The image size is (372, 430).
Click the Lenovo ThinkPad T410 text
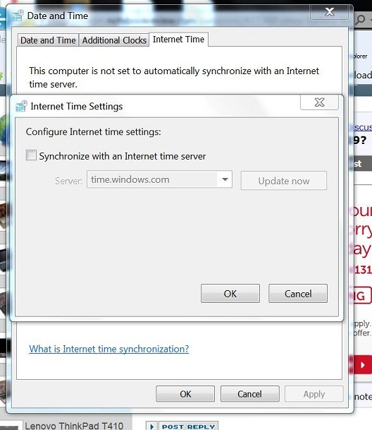pyautogui.click(x=74, y=426)
